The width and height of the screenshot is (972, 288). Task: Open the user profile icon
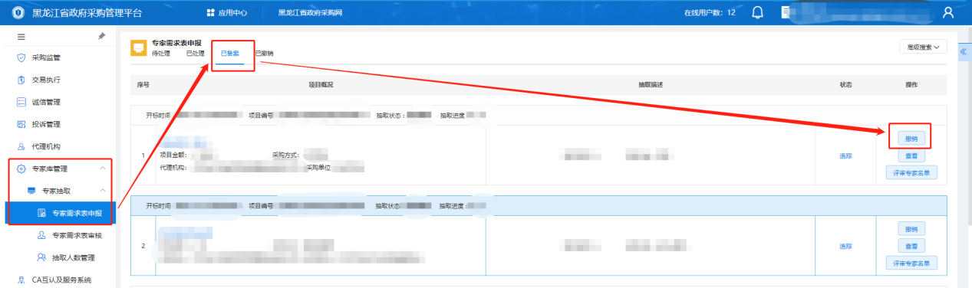coord(947,12)
